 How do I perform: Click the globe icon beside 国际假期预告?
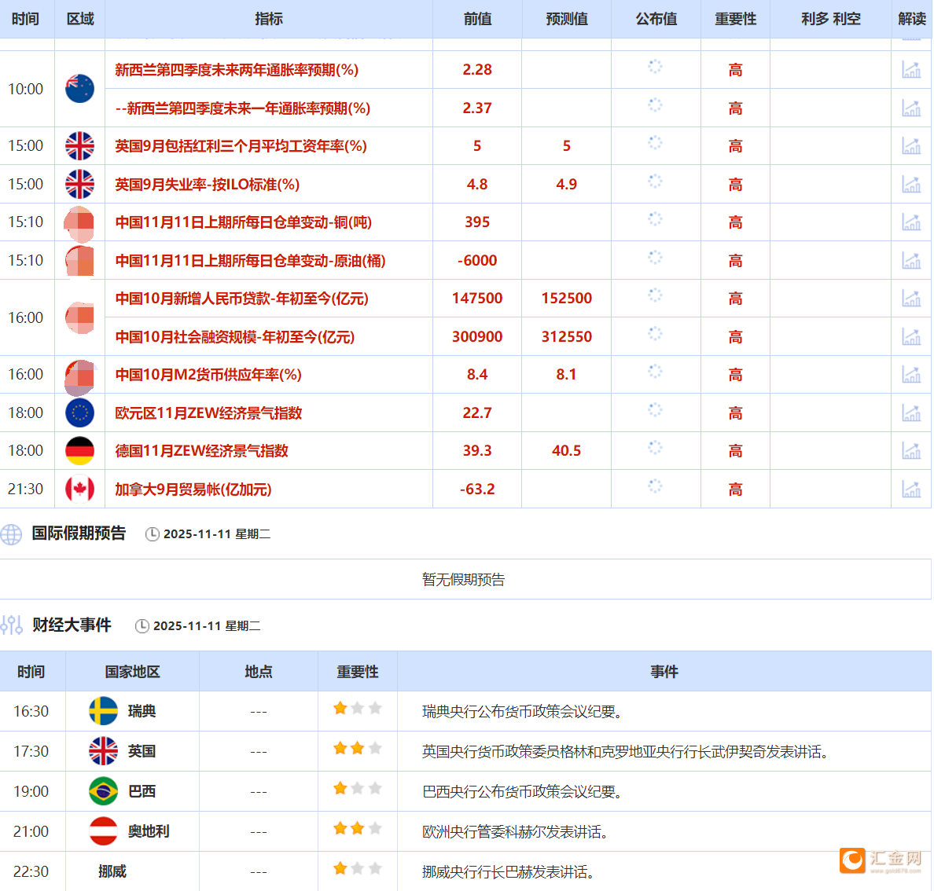point(11,533)
